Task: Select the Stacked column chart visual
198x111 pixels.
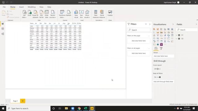Action: (x=158, y=29)
